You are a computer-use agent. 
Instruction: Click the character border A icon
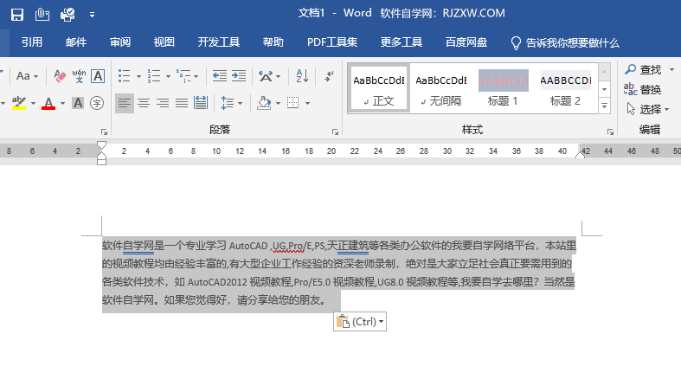point(98,76)
